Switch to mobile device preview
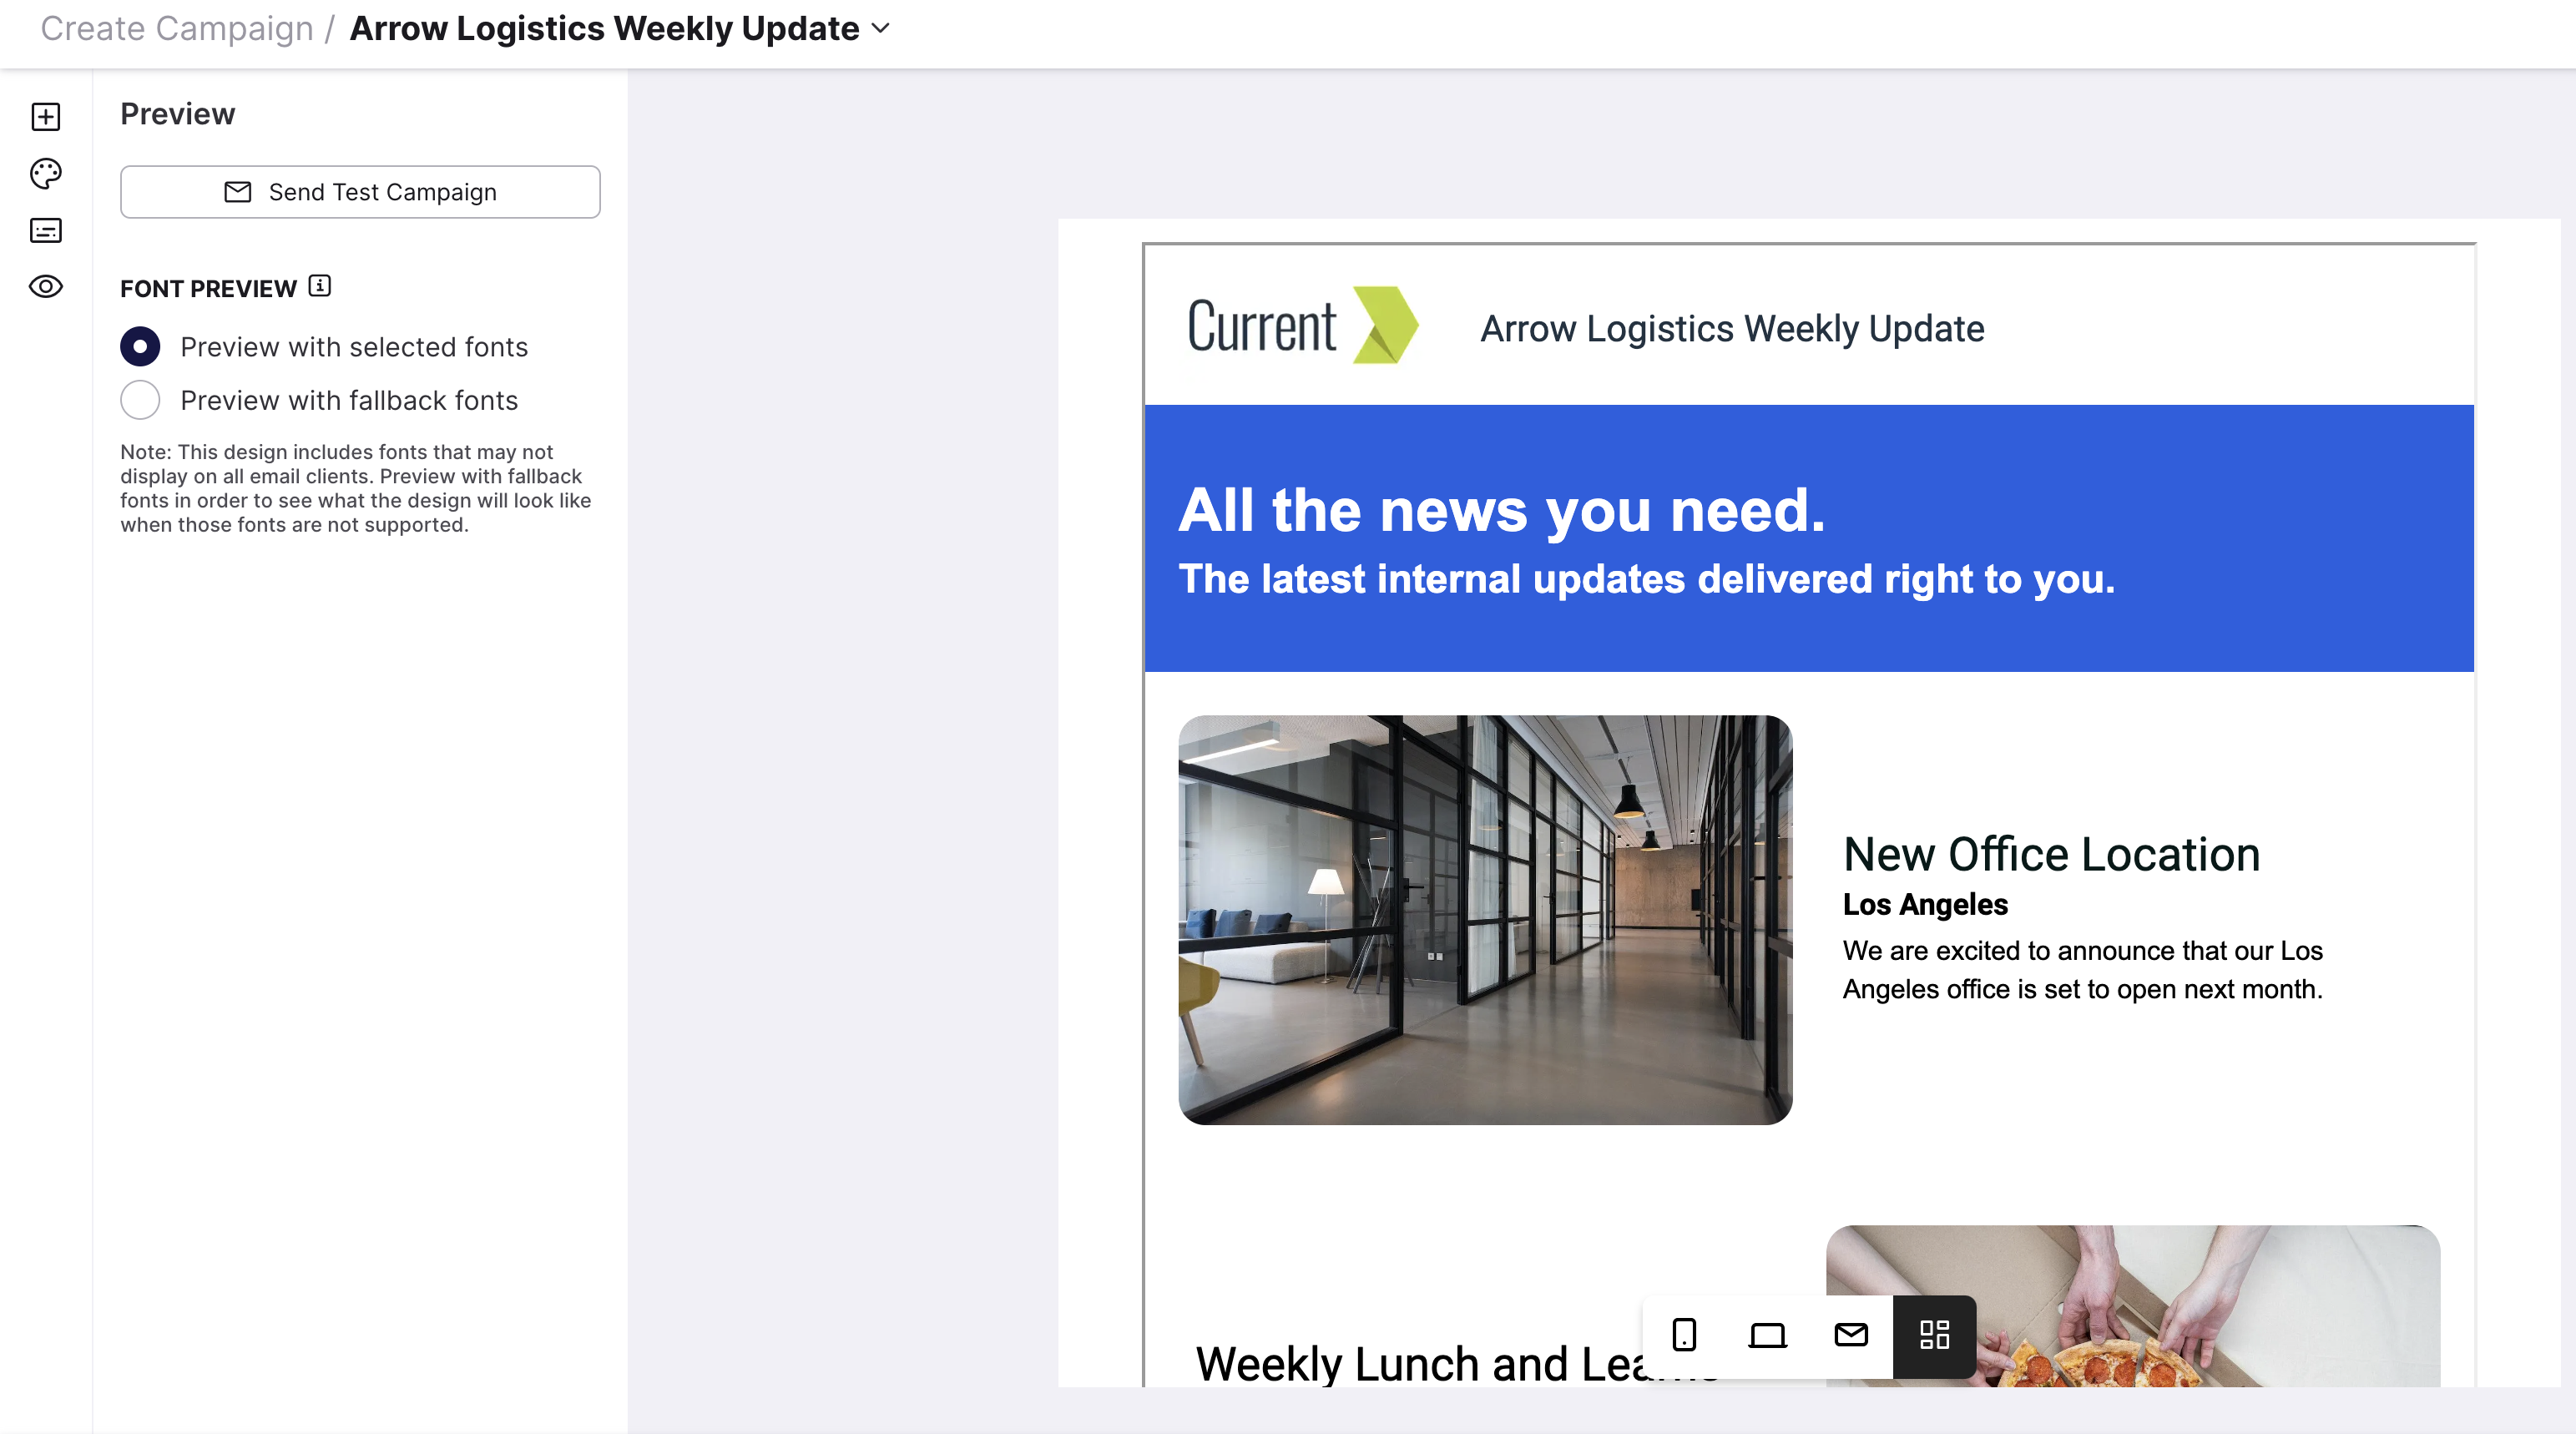This screenshot has height=1434, width=2576. pos(1684,1335)
